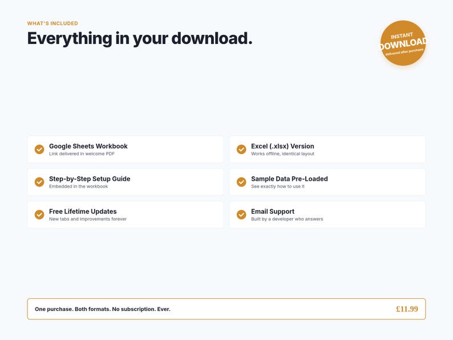
Task: Click the orange Instant Download badge
Action: (403, 43)
